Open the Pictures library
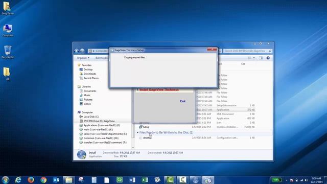Image resolution: width=327 pixels, height=184 pixels. 88,100
